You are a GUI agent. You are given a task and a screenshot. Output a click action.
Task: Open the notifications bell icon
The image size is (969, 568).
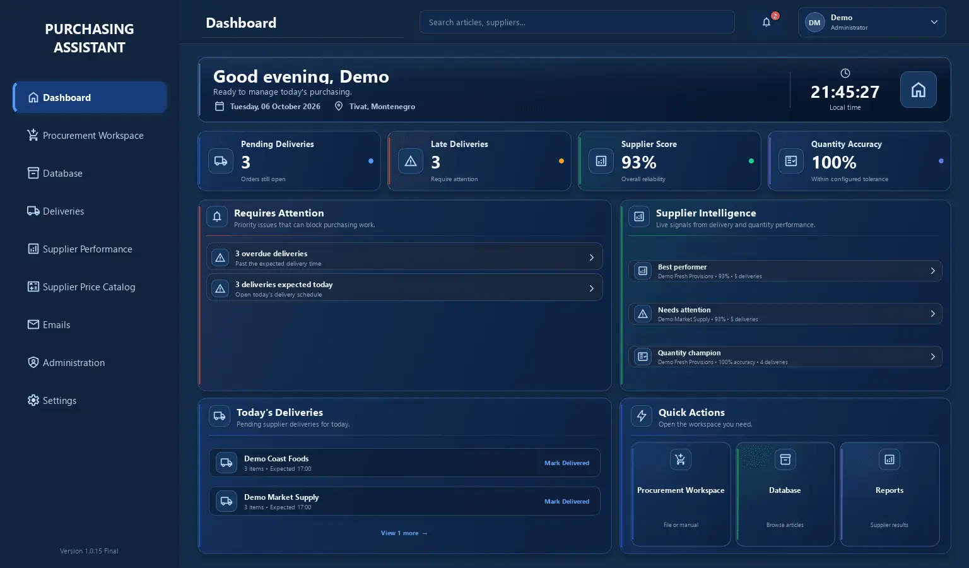pos(766,22)
